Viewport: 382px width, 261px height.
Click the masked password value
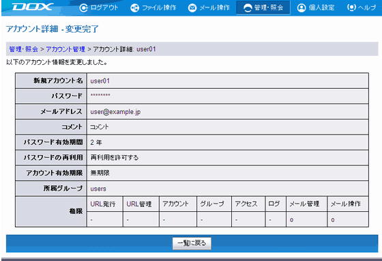coord(100,96)
